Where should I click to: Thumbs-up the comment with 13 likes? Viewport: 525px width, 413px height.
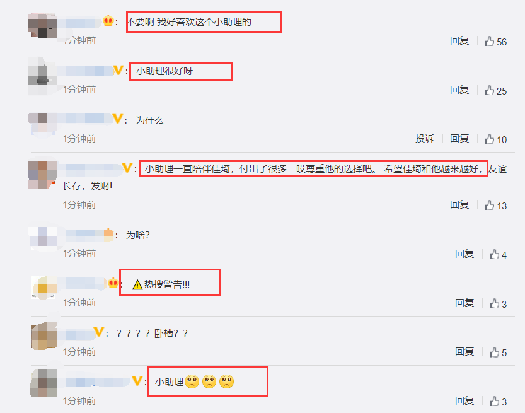[x=489, y=205]
